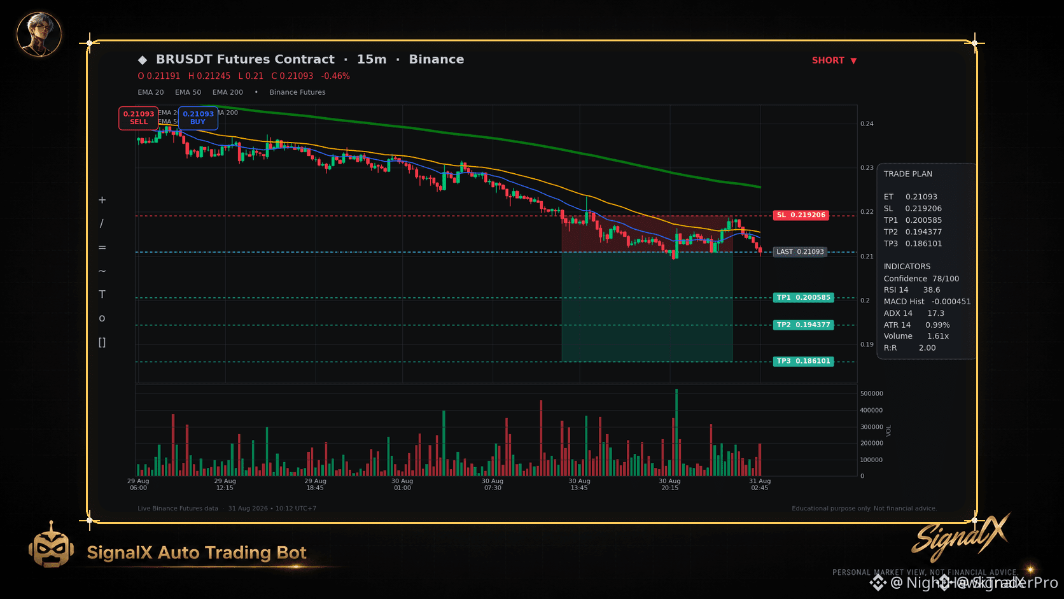Click the Binance Futures legend label
The image size is (1064, 599).
pos(297,92)
